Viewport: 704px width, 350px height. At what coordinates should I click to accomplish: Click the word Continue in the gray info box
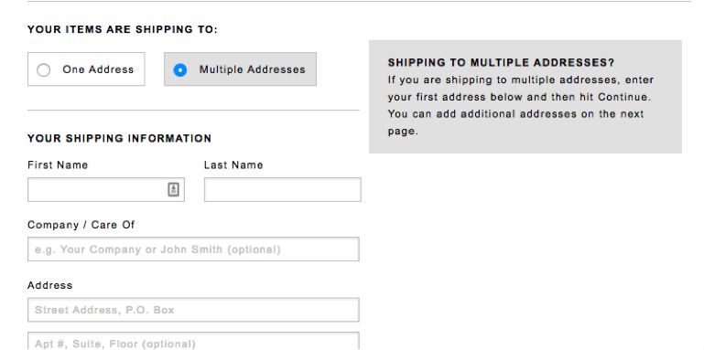click(623, 97)
